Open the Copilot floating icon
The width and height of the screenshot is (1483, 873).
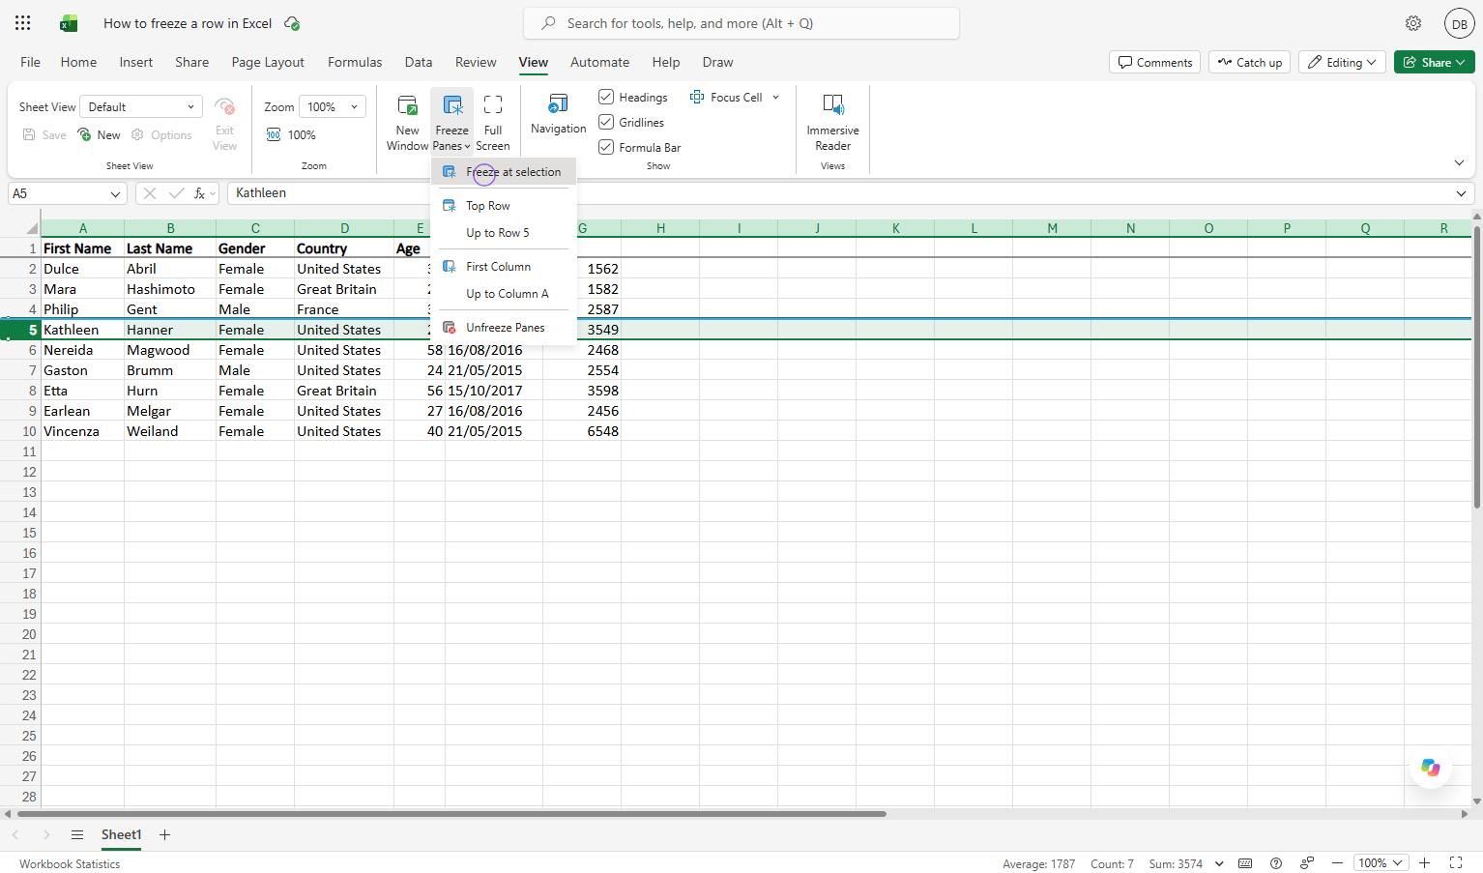(x=1430, y=768)
